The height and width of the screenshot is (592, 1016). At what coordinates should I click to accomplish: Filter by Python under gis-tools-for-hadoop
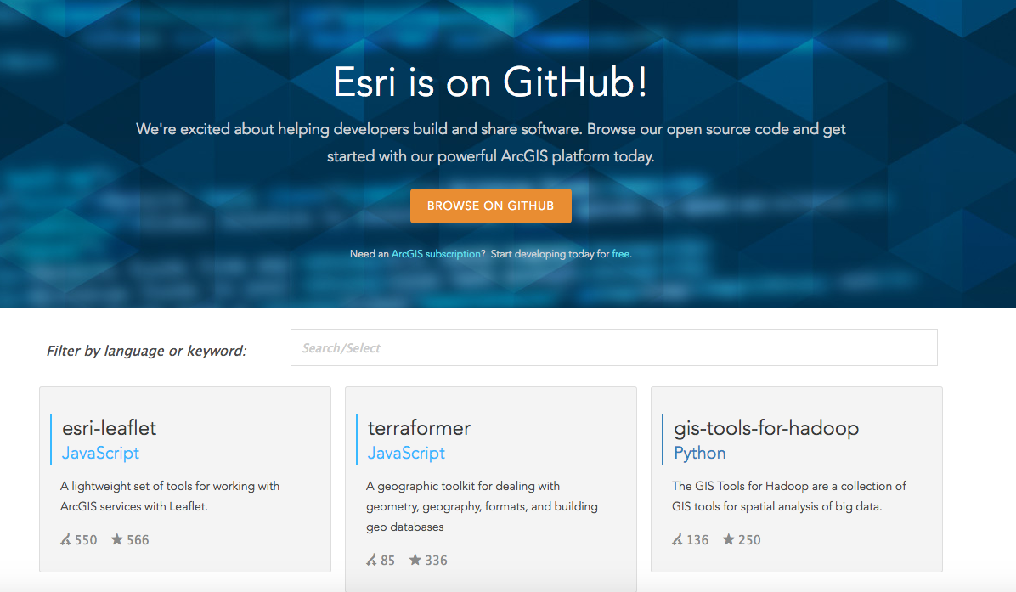pyautogui.click(x=699, y=453)
